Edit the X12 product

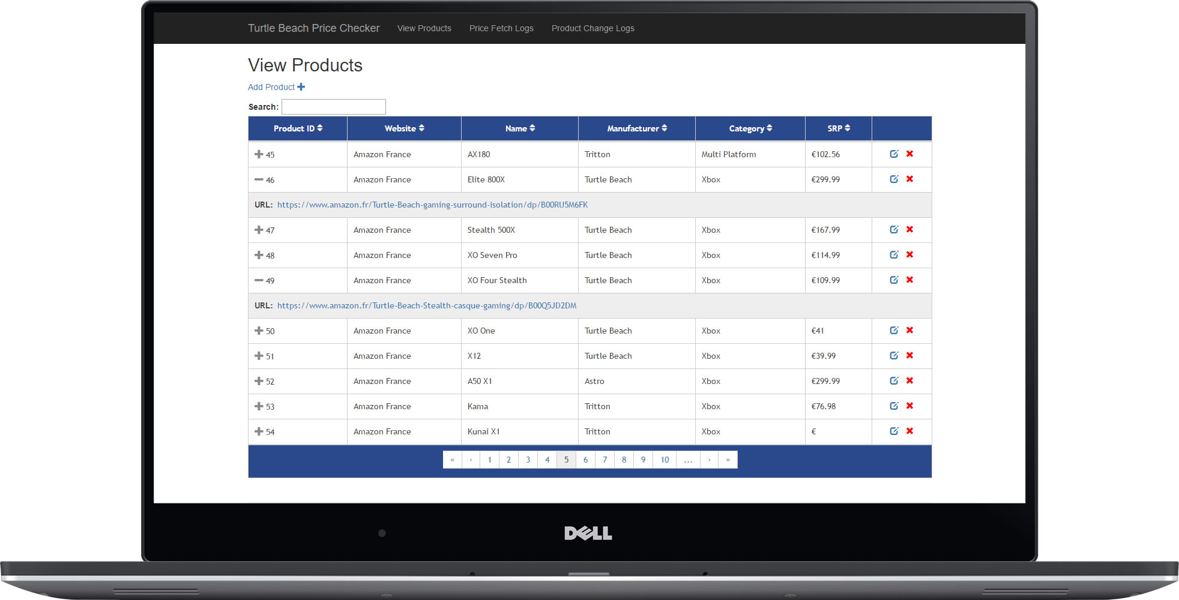894,355
